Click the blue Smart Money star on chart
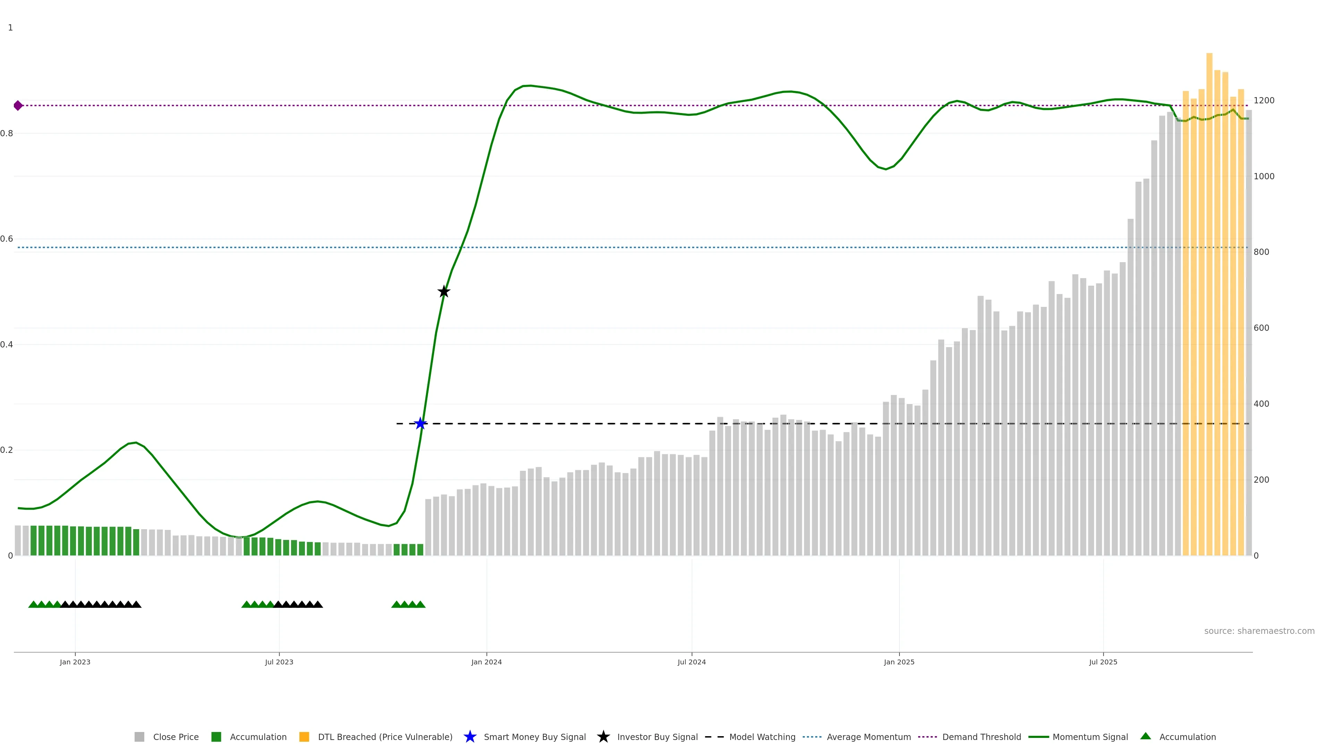This screenshot has width=1332, height=749. tap(420, 424)
